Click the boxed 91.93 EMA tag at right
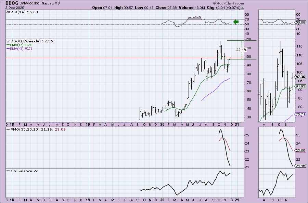Image resolution: width=308 pixels, height=203 pixels. click(x=301, y=86)
